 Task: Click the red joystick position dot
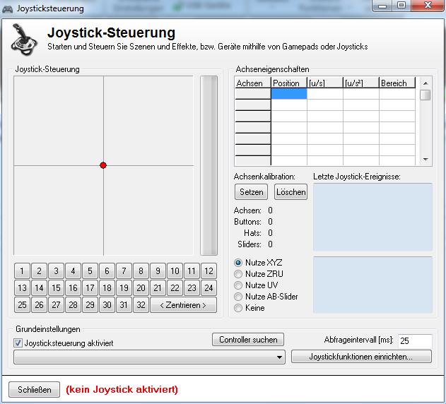point(103,165)
